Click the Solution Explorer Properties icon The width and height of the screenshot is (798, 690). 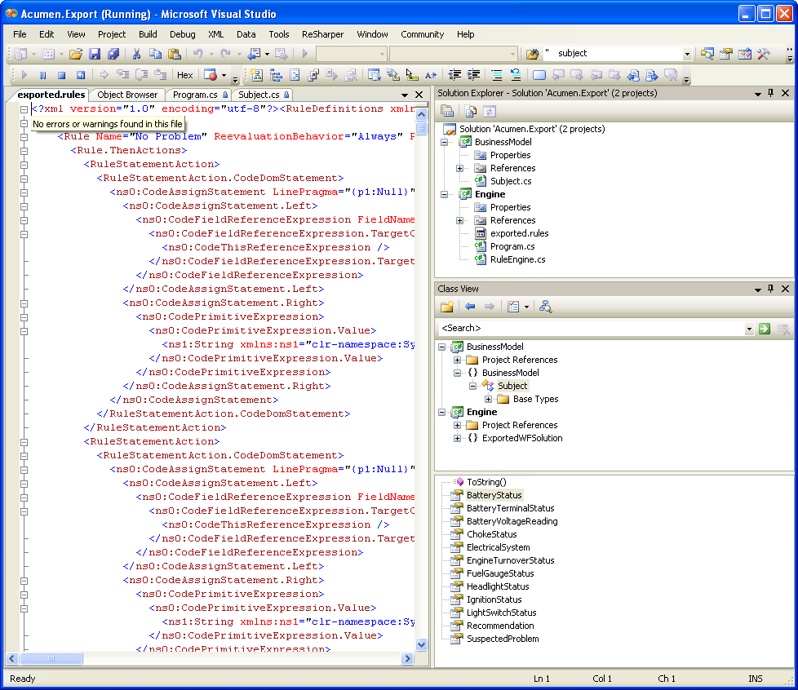[447, 112]
